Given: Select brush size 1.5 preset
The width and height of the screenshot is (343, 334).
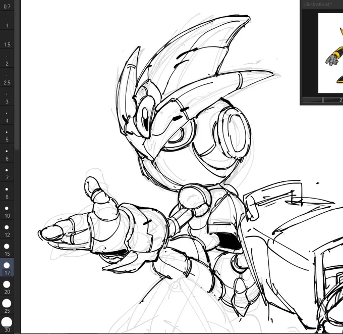Looking at the screenshot, I should 7,39.
